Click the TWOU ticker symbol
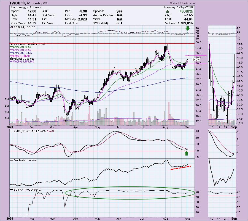Viewport: 248px width, 221px height. coord(15,3)
